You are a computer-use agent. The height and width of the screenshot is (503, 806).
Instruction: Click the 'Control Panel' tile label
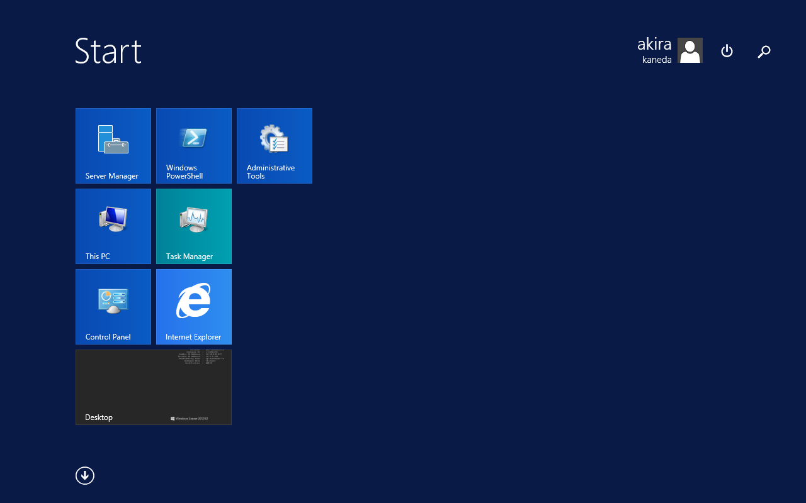[x=108, y=337]
